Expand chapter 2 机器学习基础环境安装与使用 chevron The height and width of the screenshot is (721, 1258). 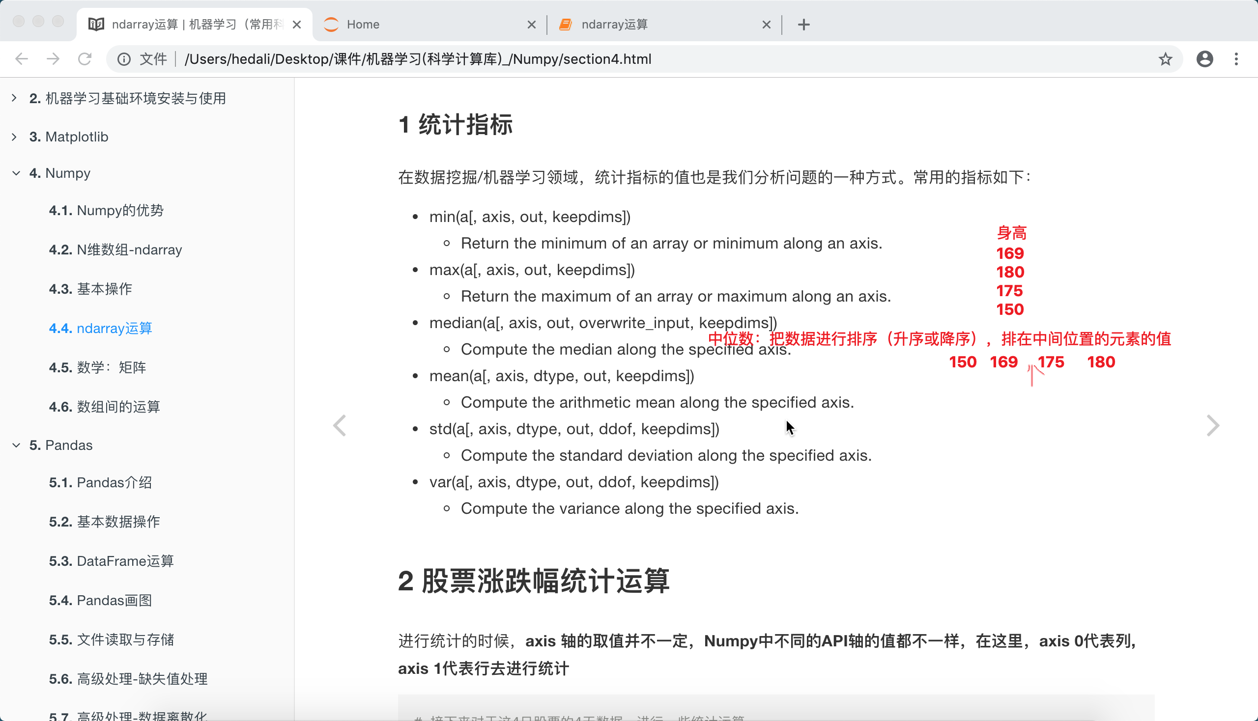pyautogui.click(x=14, y=98)
